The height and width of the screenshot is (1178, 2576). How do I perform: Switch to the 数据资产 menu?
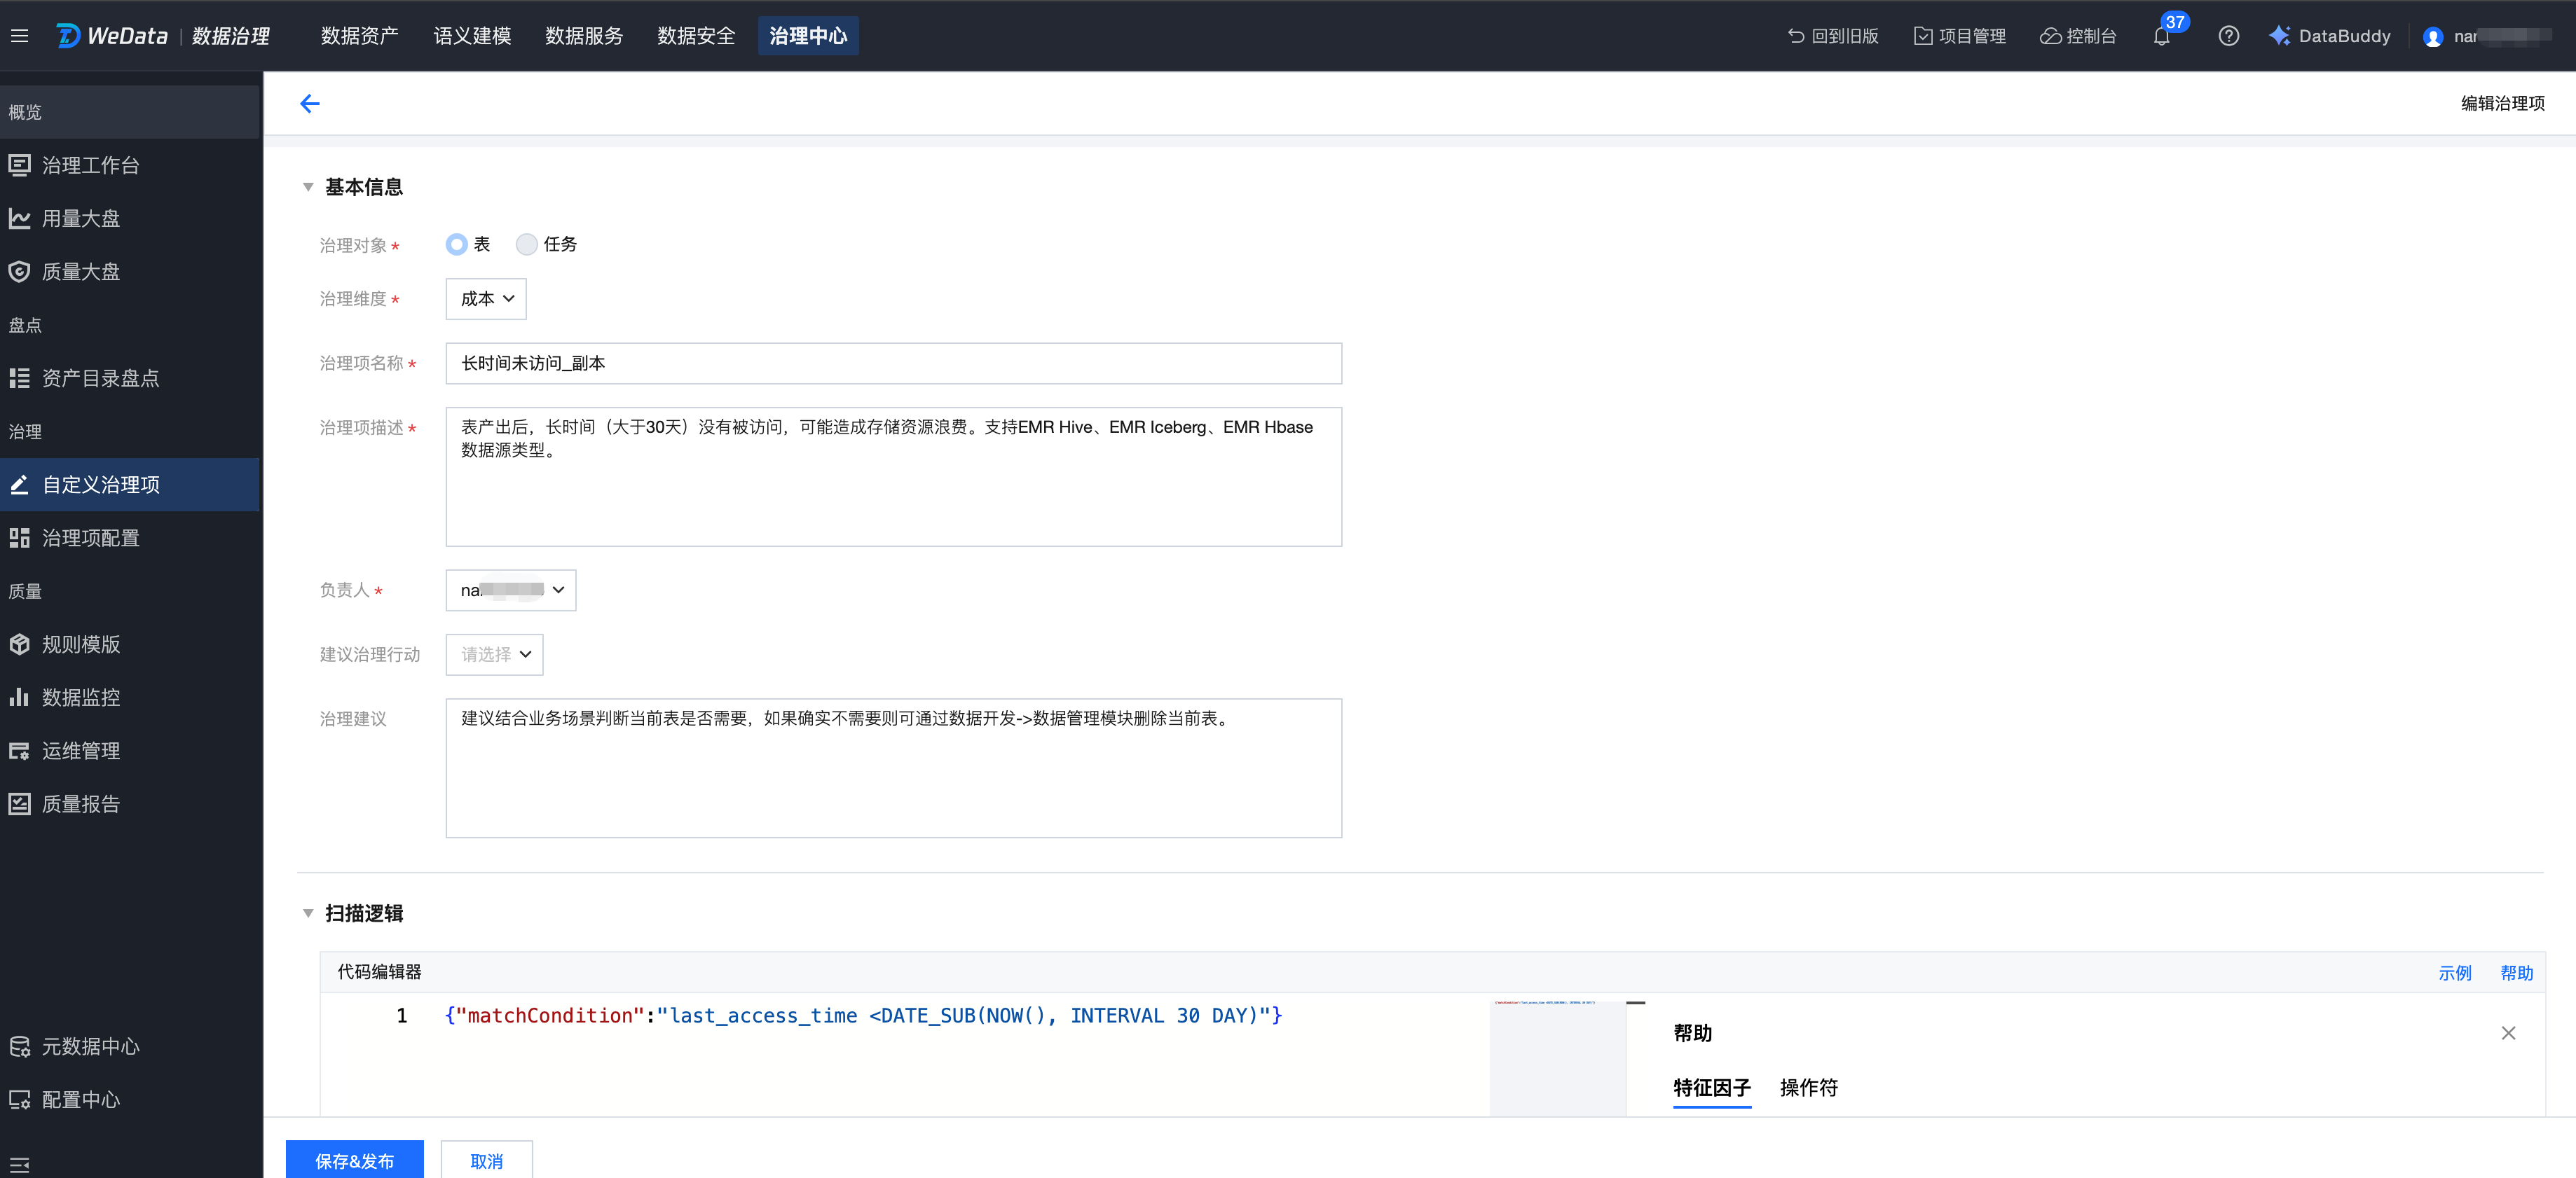tap(359, 36)
